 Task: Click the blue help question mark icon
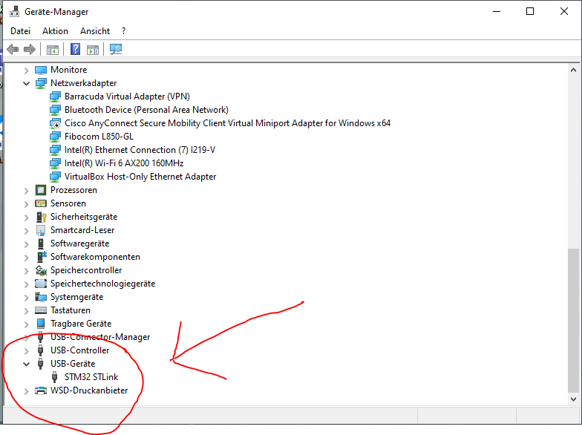[x=75, y=50]
